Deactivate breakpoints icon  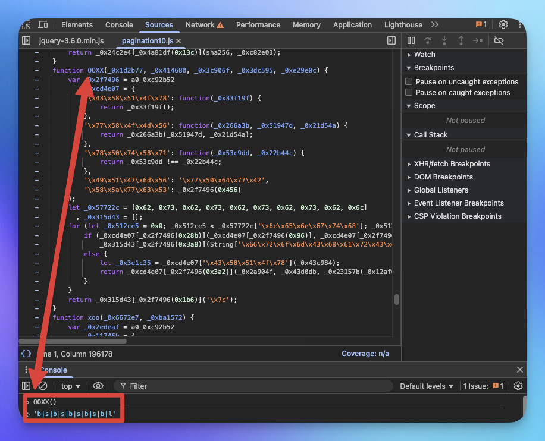499,40
